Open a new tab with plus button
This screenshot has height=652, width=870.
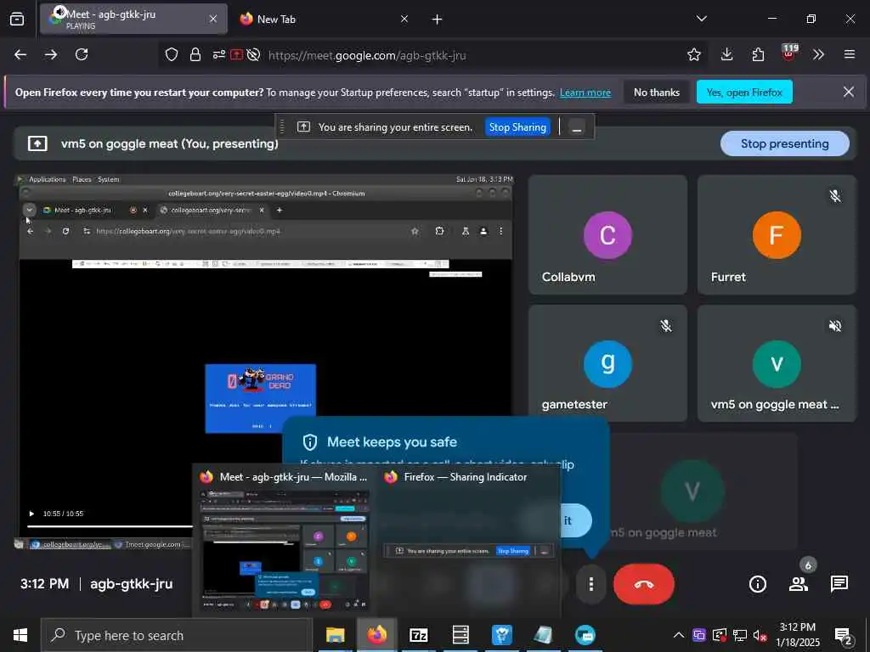[x=438, y=20]
